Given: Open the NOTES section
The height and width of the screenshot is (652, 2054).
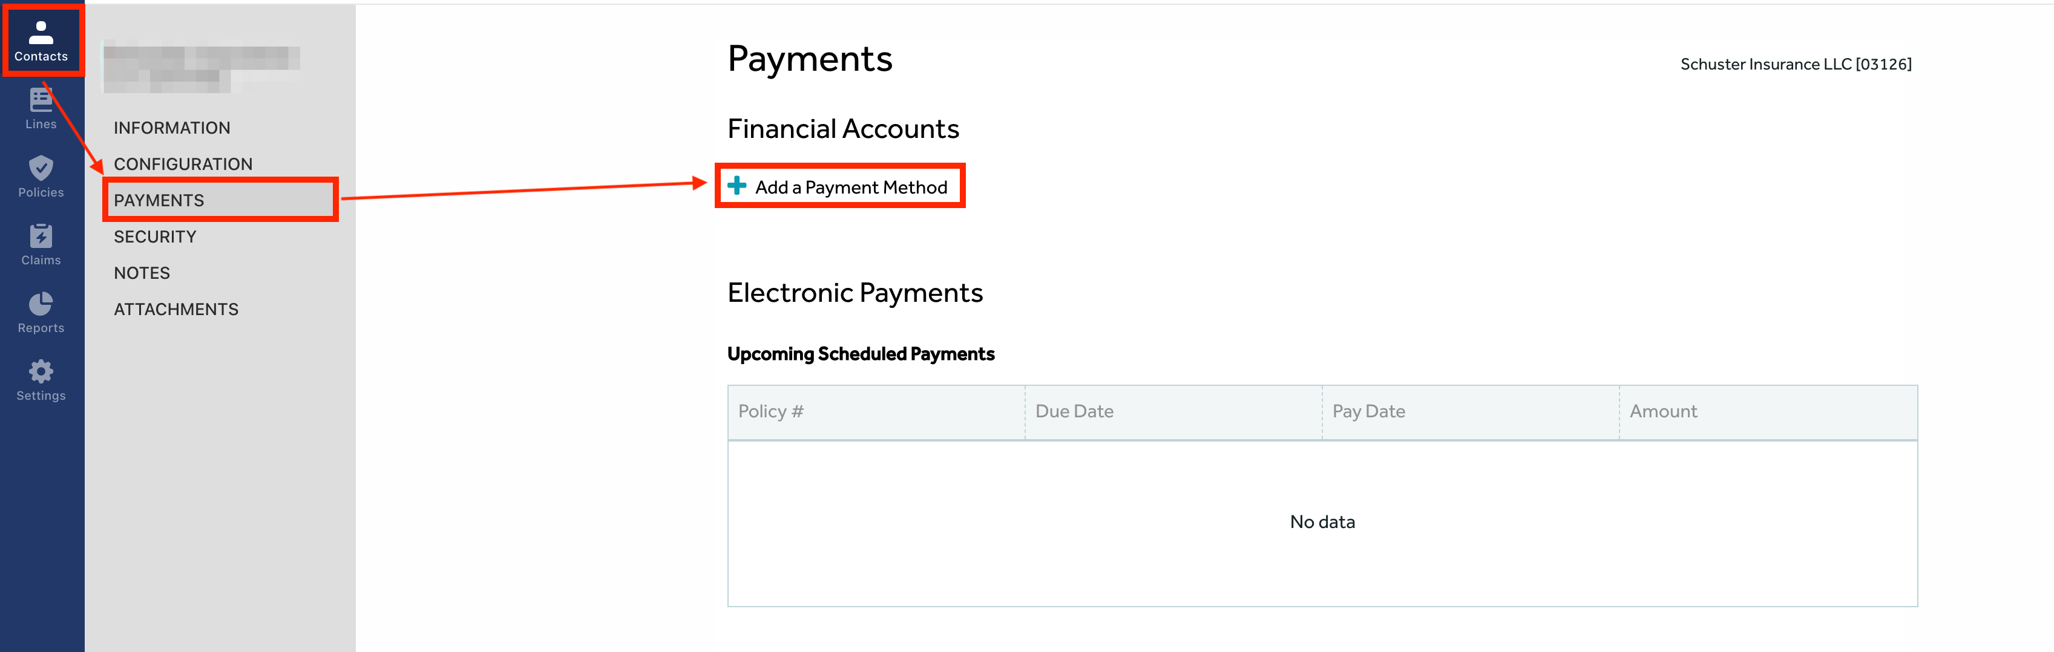Looking at the screenshot, I should click(142, 273).
